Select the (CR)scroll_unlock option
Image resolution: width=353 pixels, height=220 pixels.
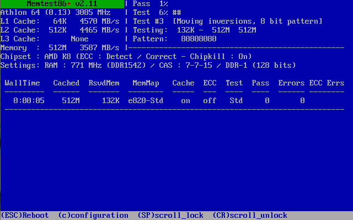point(250,215)
